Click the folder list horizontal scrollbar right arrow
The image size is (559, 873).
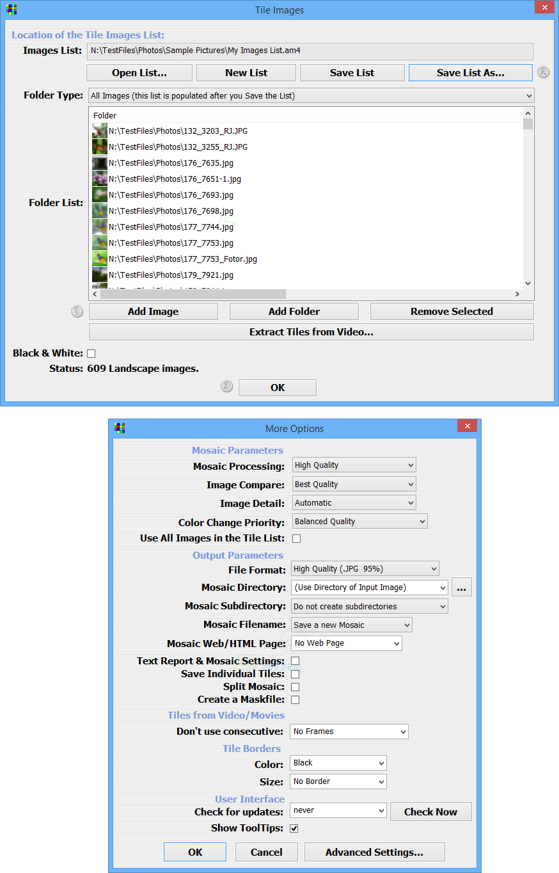(x=517, y=294)
